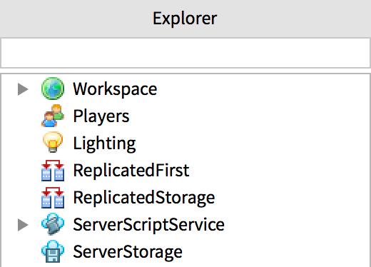This screenshot has height=267, width=371.
Task: Click the ReplicatedFirst service icon
Action: tap(53, 171)
